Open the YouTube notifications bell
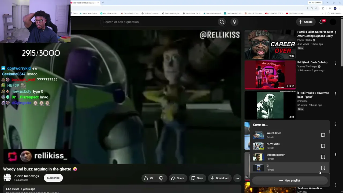The width and height of the screenshot is (343, 193). 321,22
